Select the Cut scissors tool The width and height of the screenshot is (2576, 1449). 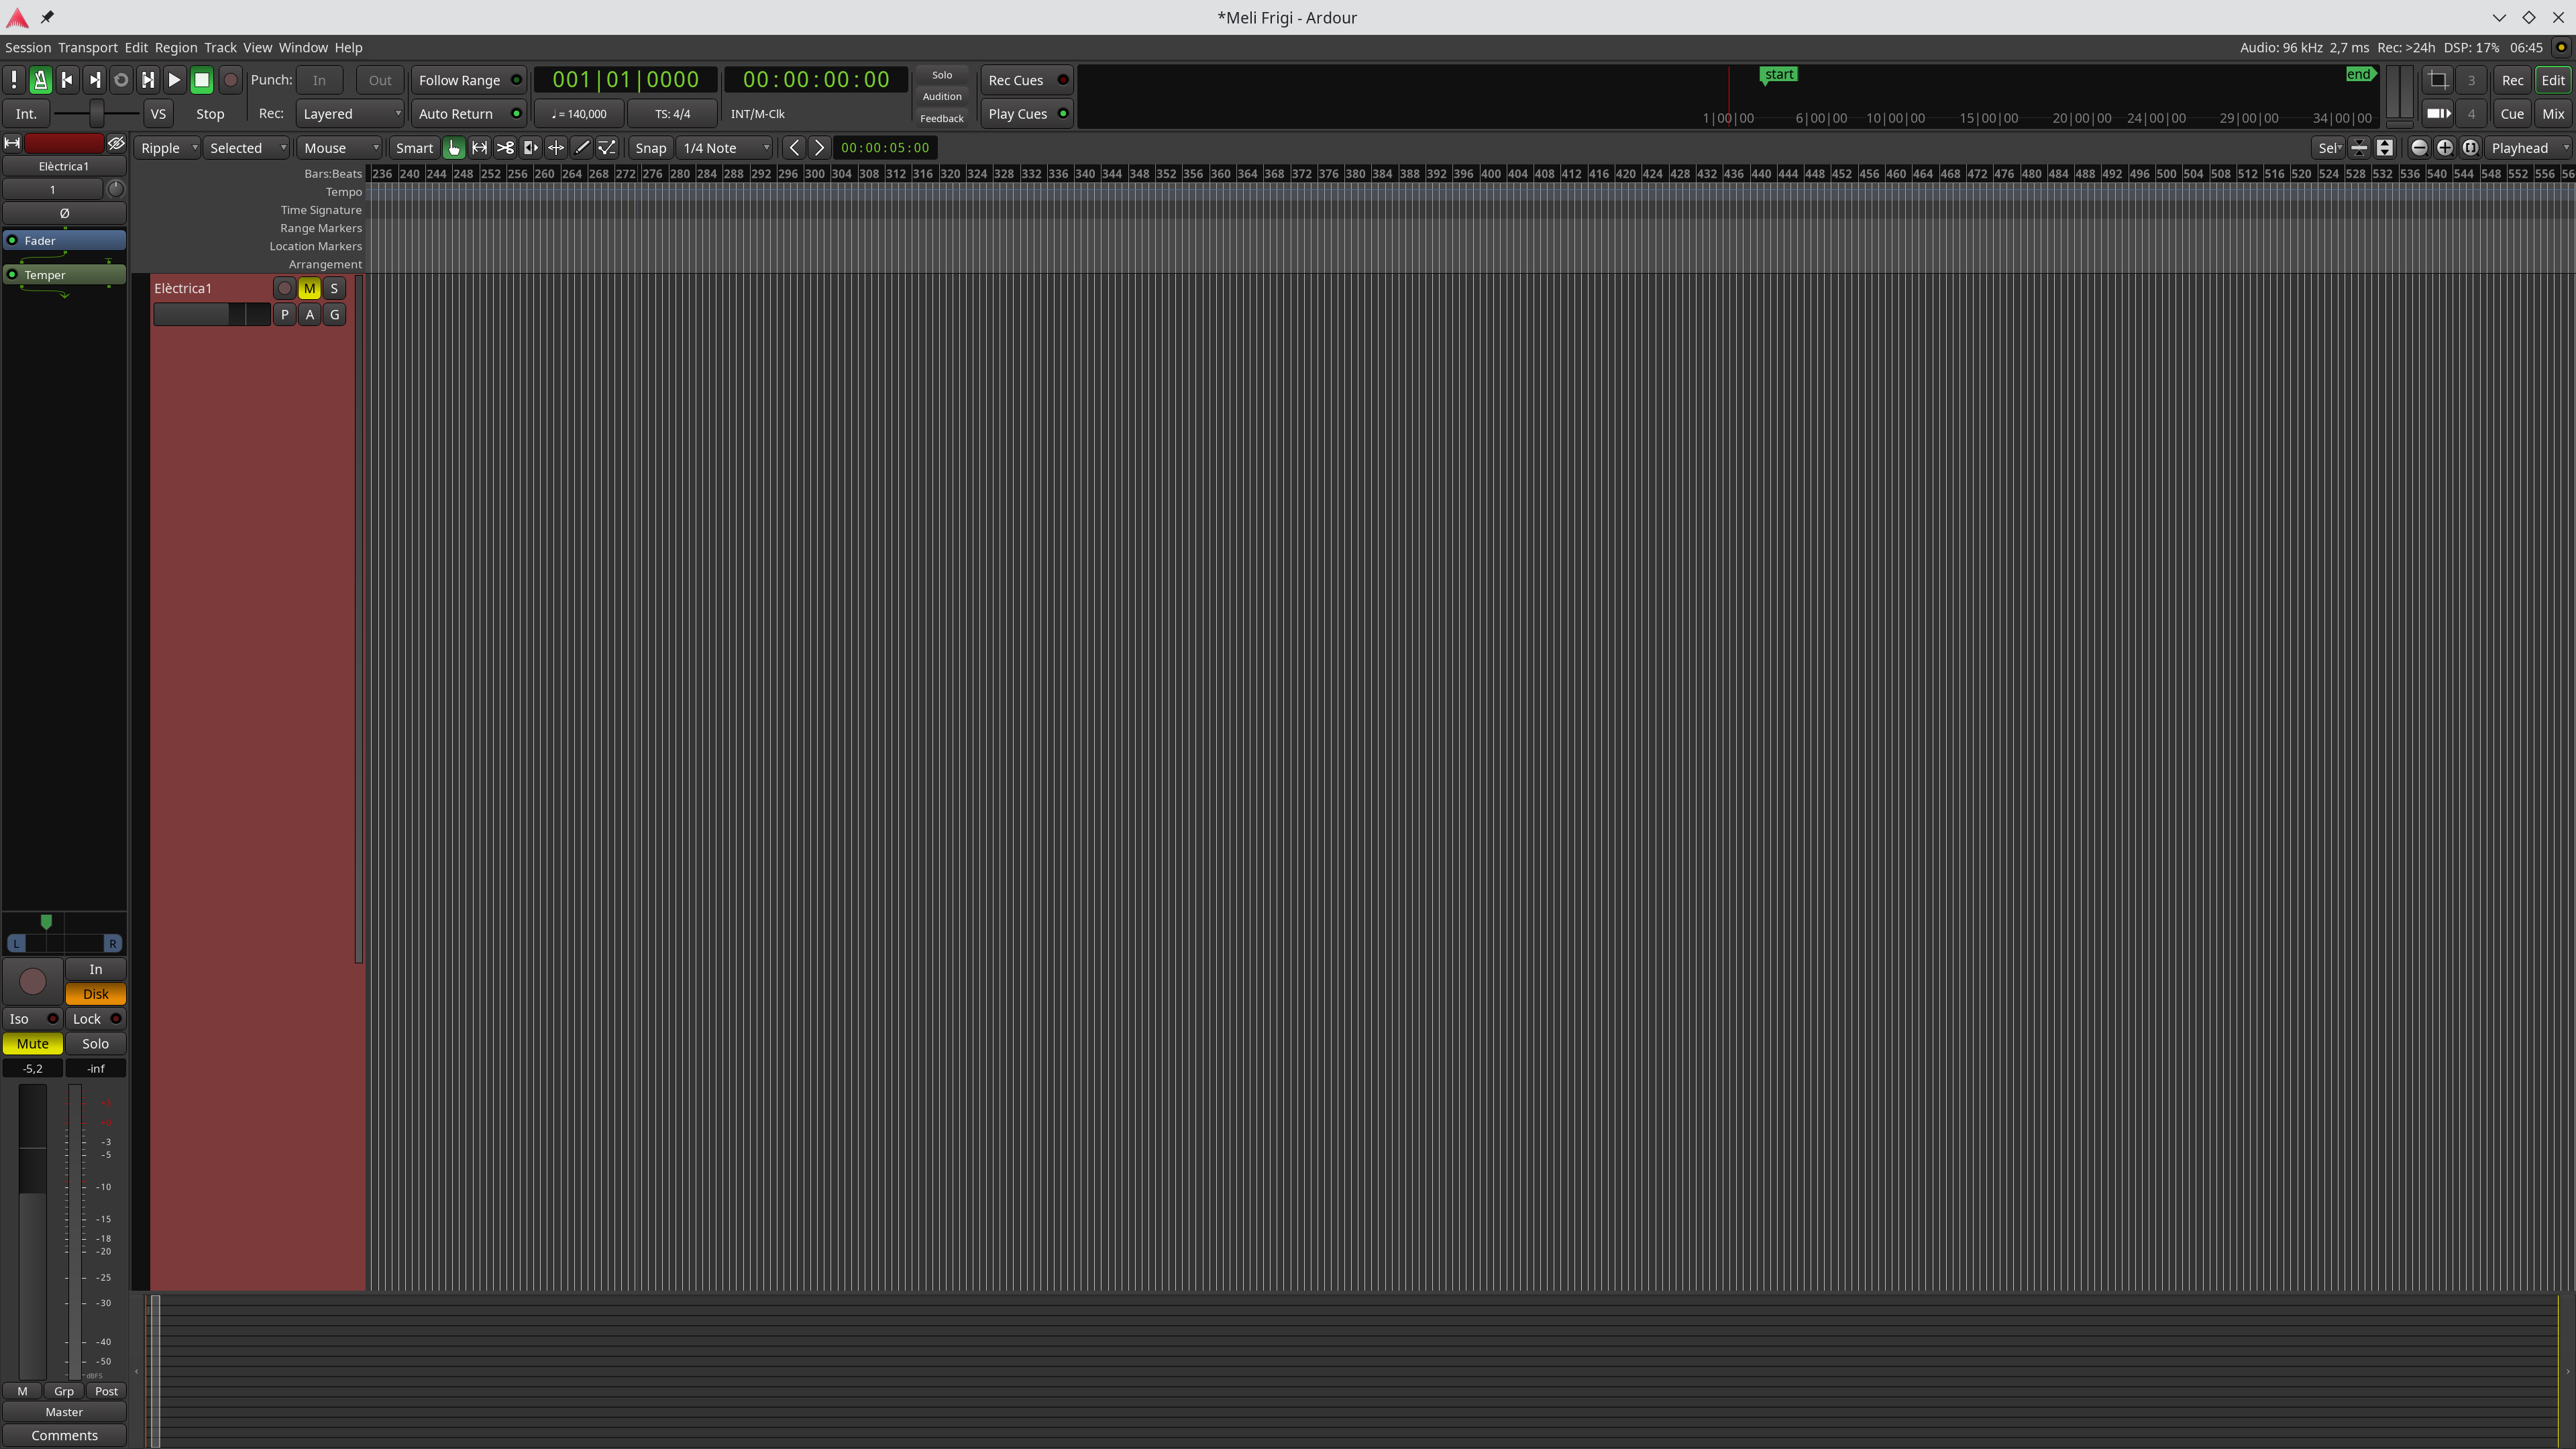point(505,148)
